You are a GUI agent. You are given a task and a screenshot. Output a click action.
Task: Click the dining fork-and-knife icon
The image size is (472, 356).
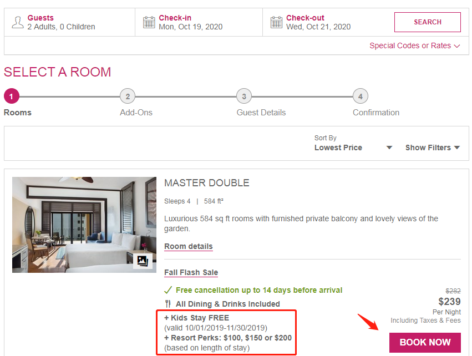(x=168, y=304)
